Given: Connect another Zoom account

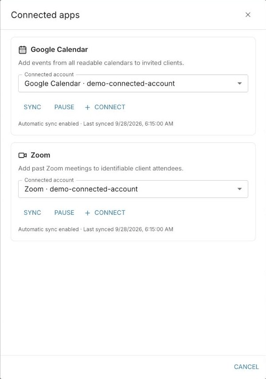Looking at the screenshot, I should (x=105, y=213).
